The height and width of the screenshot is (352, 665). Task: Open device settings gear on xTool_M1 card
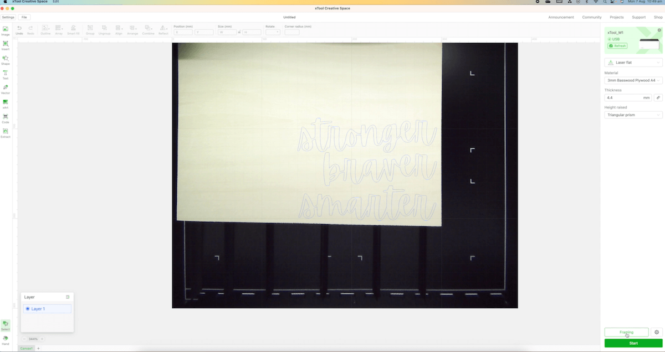[659, 30]
